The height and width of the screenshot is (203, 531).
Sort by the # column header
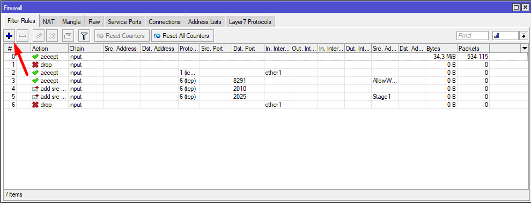pos(10,49)
